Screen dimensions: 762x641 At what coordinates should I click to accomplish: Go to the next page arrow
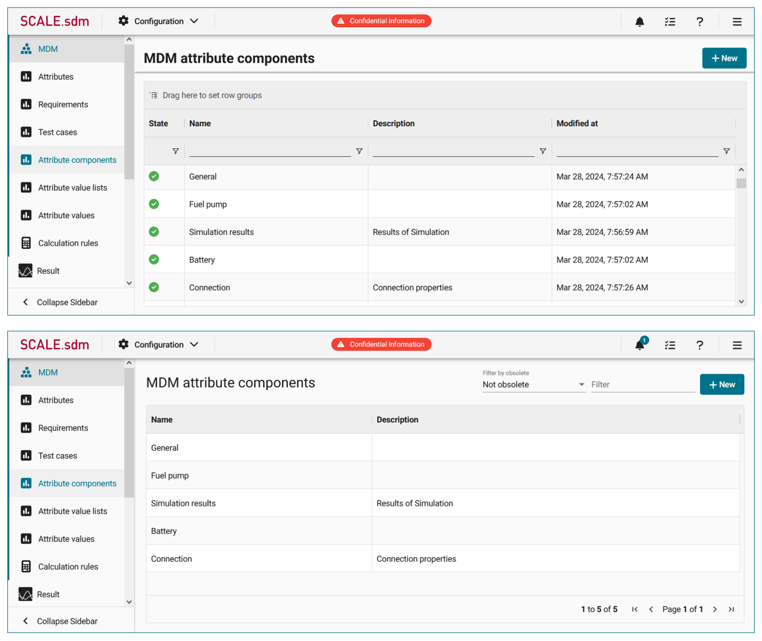coord(715,609)
